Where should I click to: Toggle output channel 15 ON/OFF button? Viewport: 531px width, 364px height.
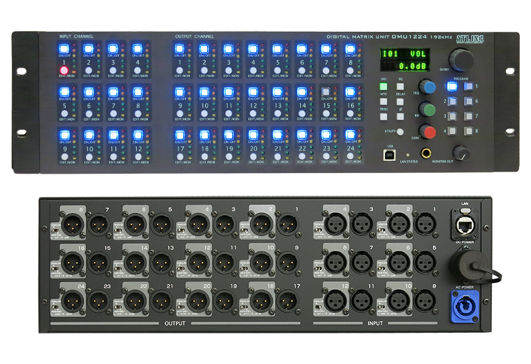click(325, 92)
